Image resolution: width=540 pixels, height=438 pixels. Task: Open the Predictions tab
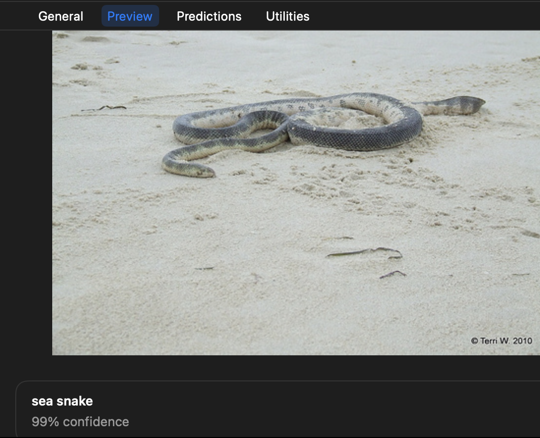click(209, 16)
